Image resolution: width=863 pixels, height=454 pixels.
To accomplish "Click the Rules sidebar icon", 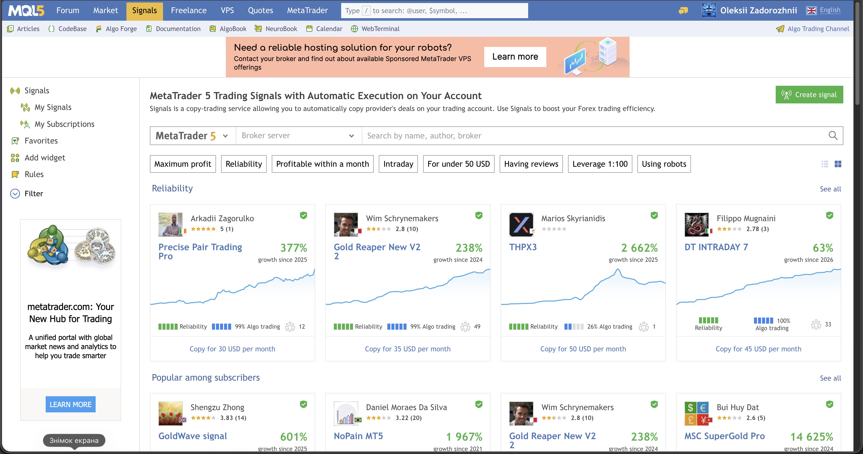I will pos(15,175).
